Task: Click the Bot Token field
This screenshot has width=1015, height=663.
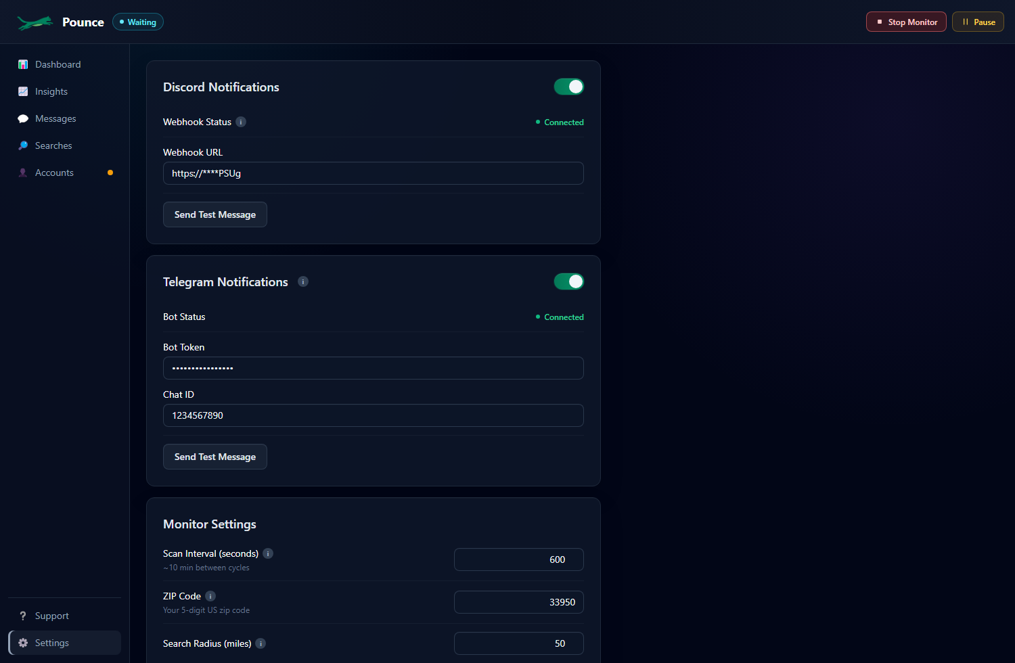Action: pyautogui.click(x=374, y=368)
